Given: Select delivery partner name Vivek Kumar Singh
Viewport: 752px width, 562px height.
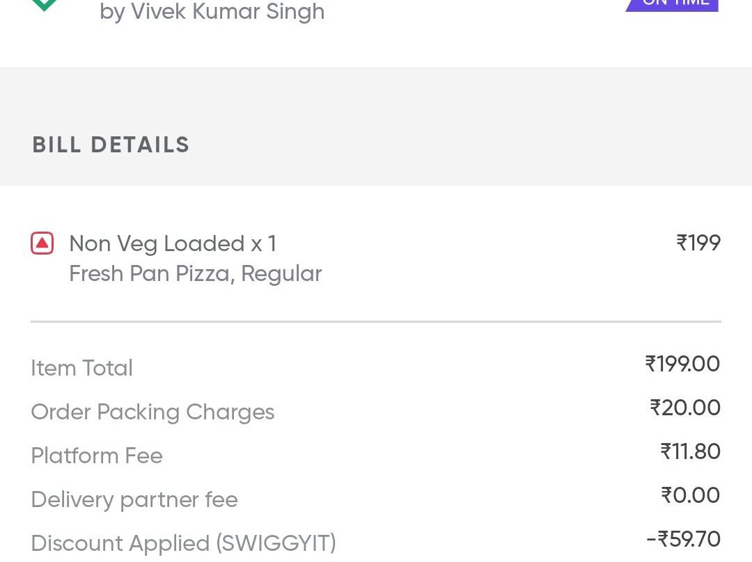Looking at the screenshot, I should point(212,12).
